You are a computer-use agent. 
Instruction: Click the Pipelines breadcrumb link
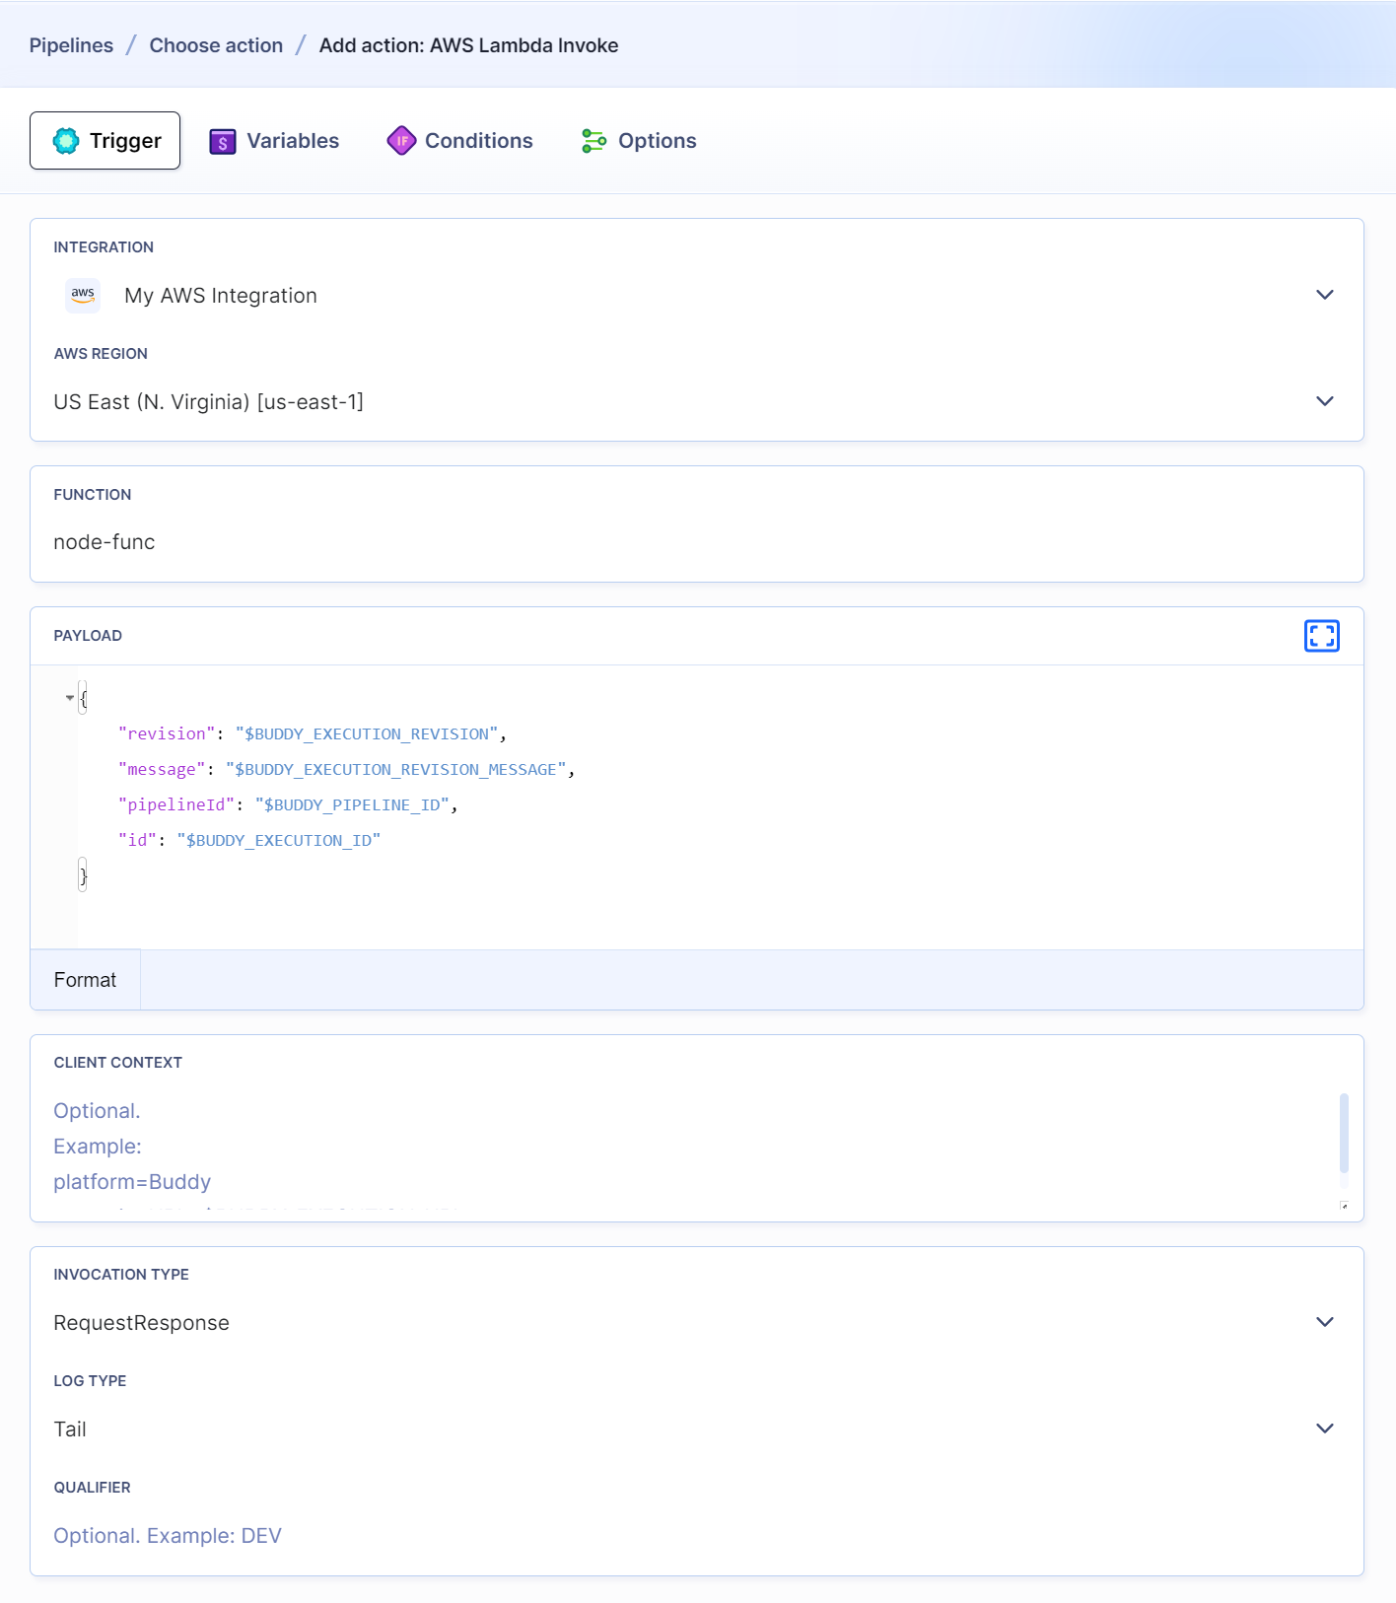(x=71, y=45)
